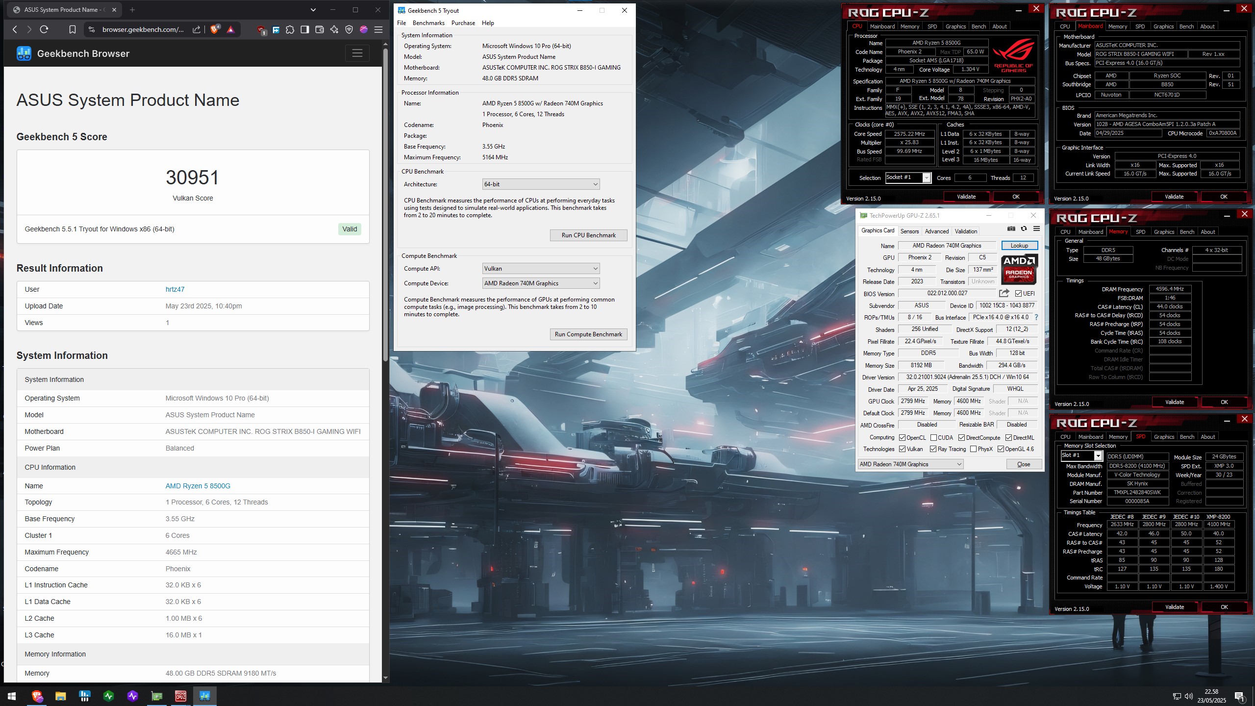The width and height of the screenshot is (1255, 706).
Task: Open the GPU selector dropdown in GPU-Z
Action: (910, 464)
